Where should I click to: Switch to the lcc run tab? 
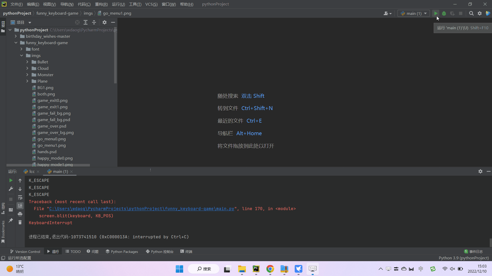point(32,171)
